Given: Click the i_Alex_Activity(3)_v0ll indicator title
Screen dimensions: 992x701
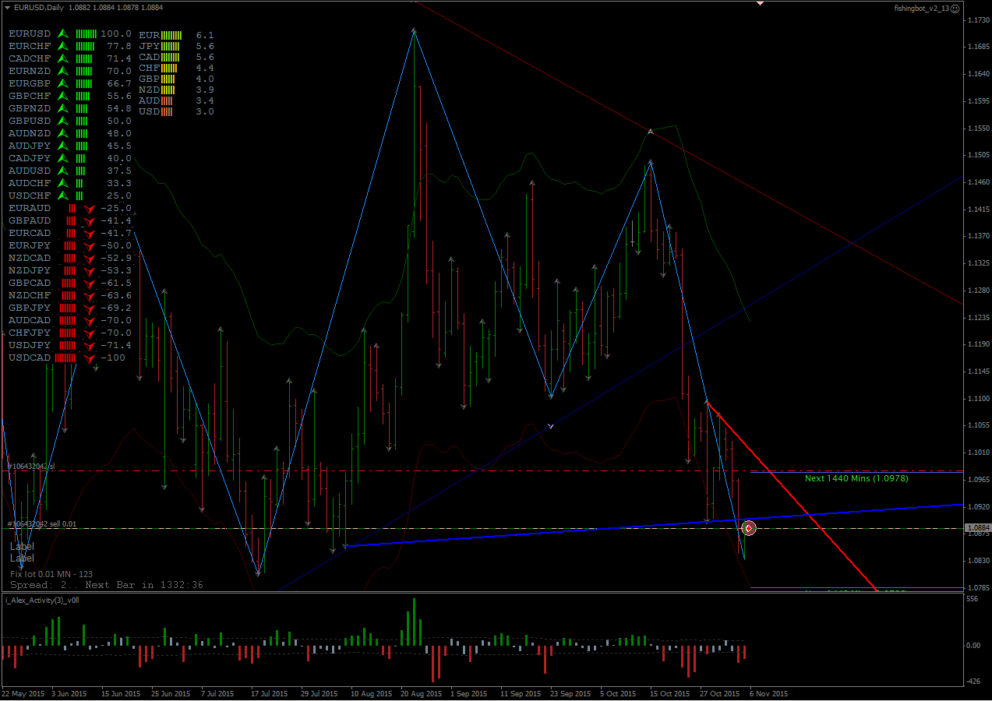Looking at the screenshot, I should coord(43,601).
